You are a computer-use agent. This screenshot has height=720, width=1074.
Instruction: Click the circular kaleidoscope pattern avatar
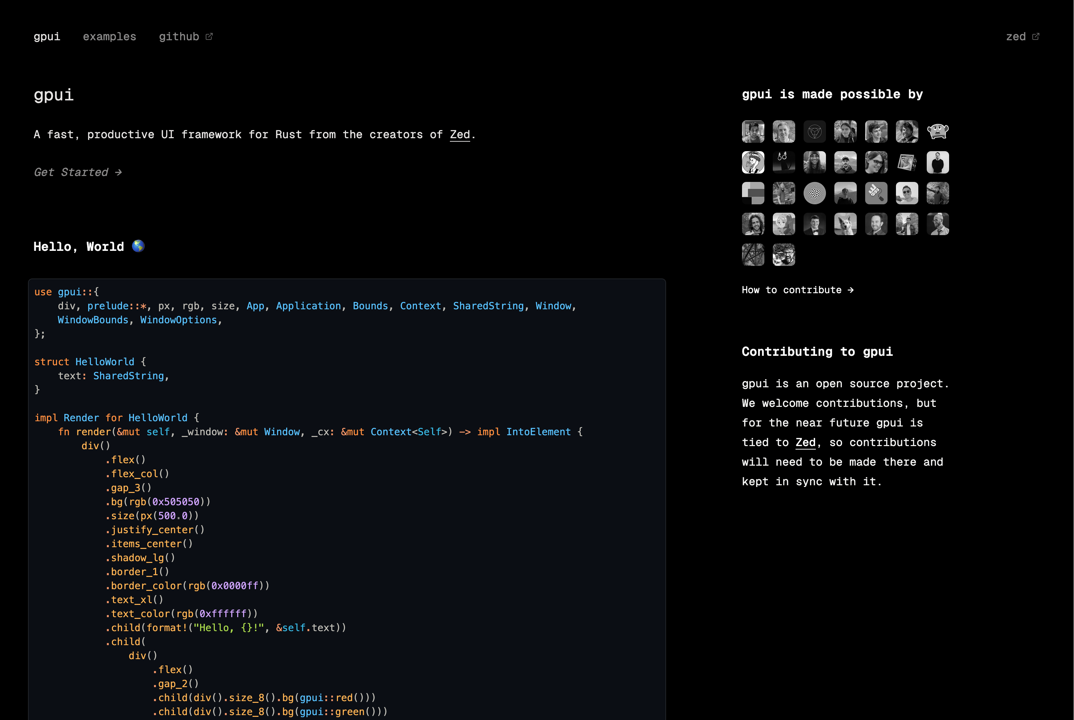814,193
